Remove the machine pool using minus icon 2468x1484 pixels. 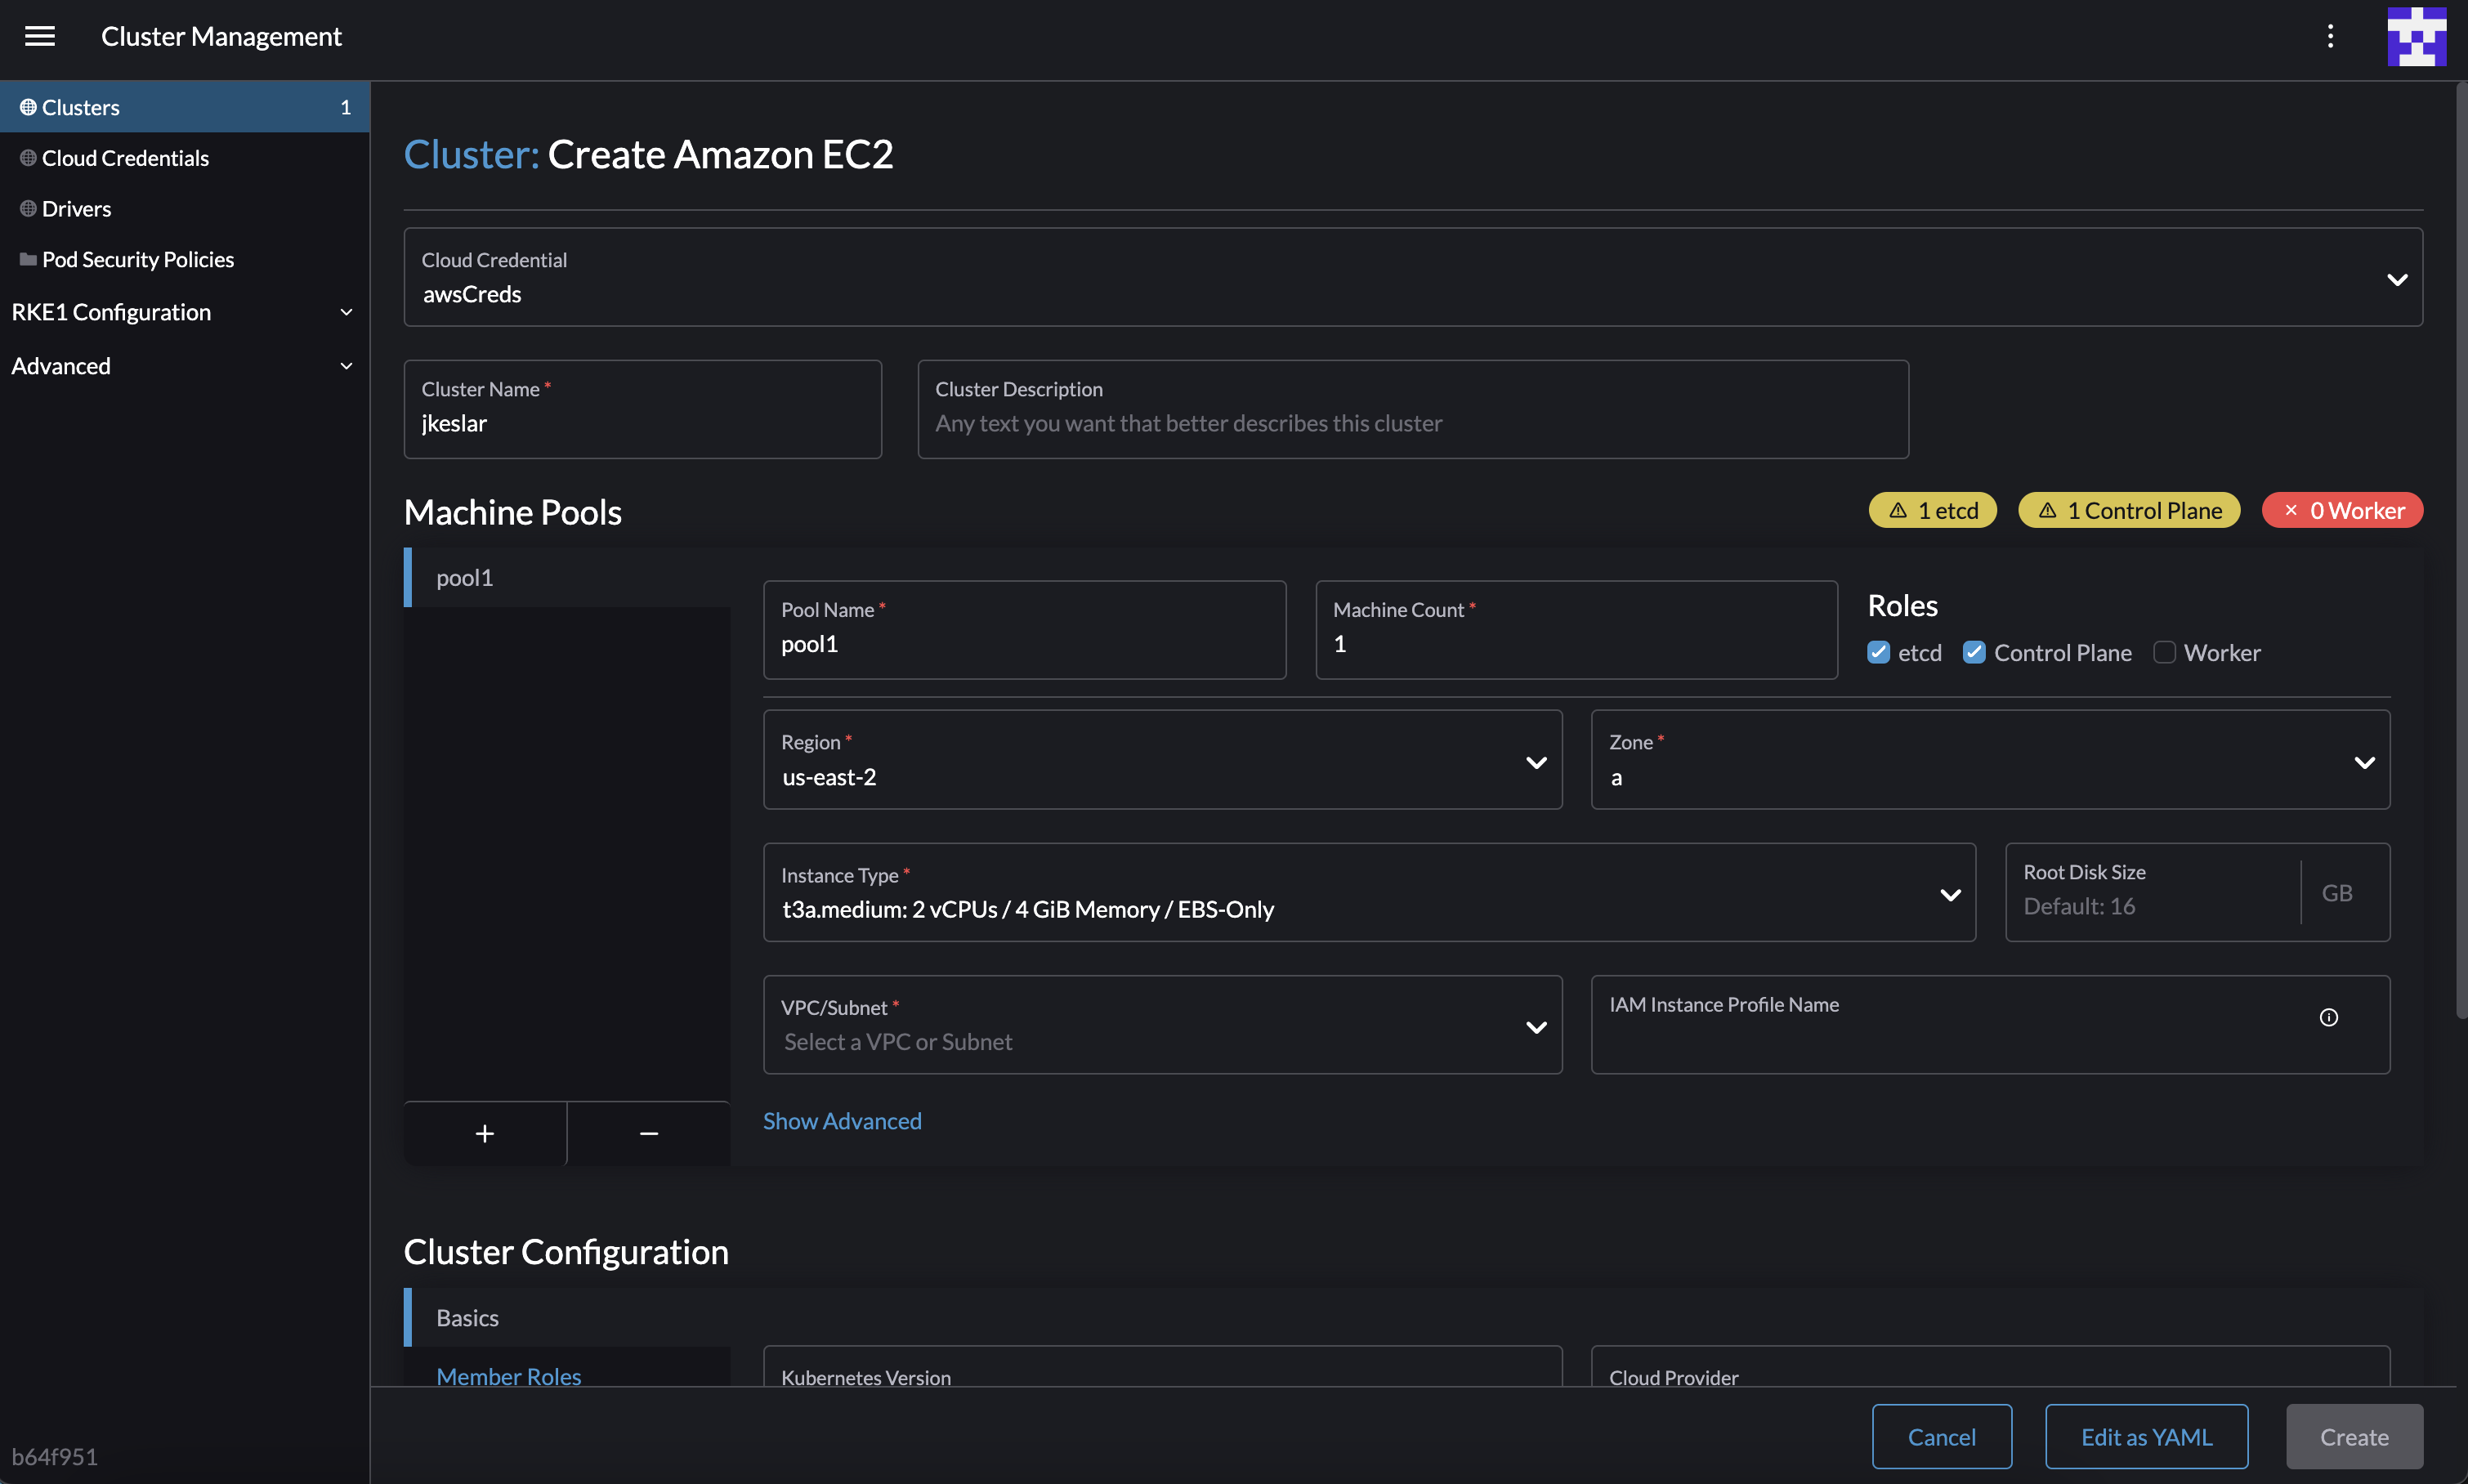[649, 1132]
